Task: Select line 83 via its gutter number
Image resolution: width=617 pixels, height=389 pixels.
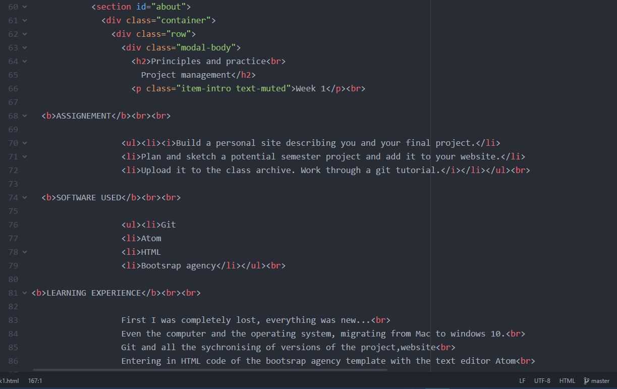Action: (x=13, y=320)
